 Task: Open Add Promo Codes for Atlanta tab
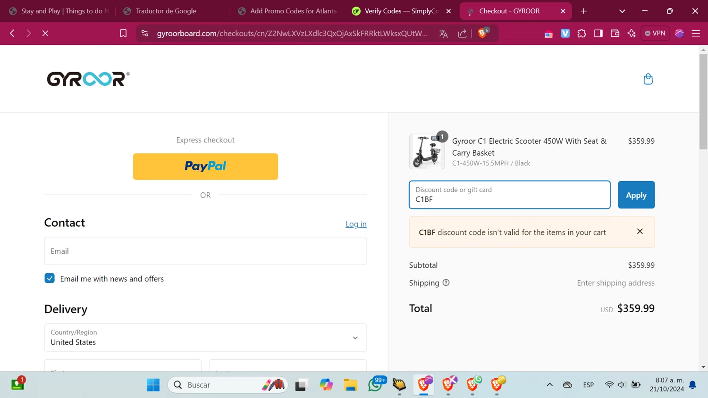click(287, 11)
